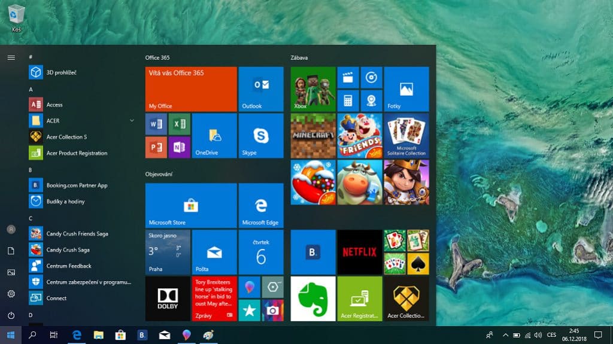This screenshot has width=613, height=344.
Task: Open the Zprávy news tile
Action: tap(214, 299)
